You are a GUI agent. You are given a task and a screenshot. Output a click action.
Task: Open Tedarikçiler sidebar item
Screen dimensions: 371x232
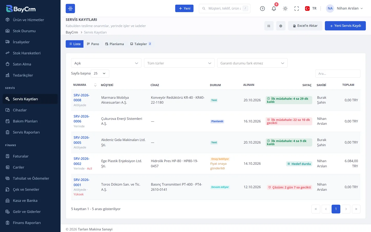click(x=30, y=75)
